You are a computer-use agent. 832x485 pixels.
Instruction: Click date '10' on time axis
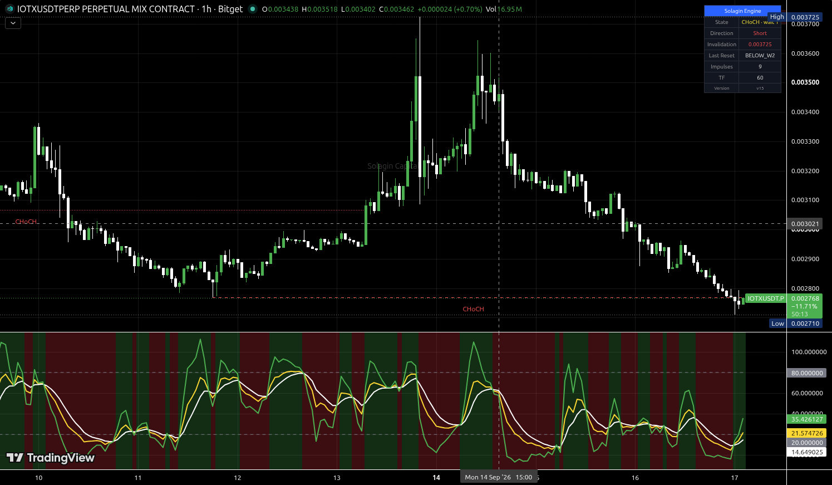pyautogui.click(x=38, y=478)
